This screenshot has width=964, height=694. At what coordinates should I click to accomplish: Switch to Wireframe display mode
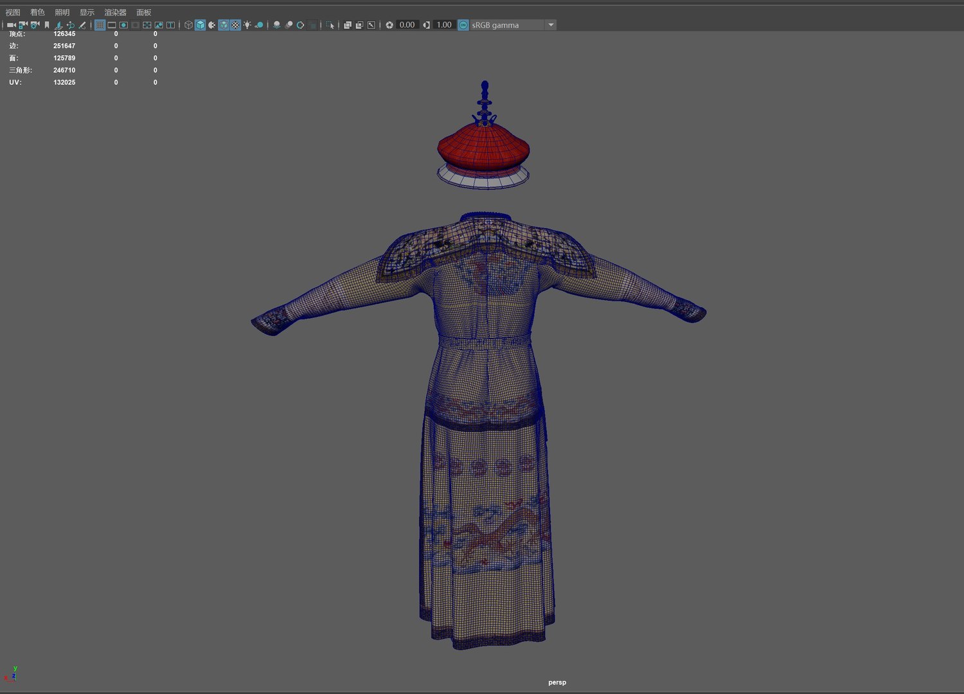click(x=188, y=25)
